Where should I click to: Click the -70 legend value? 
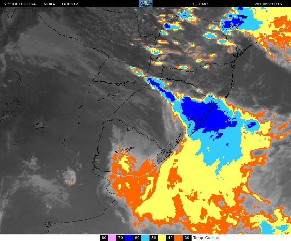pyautogui.click(x=120, y=238)
